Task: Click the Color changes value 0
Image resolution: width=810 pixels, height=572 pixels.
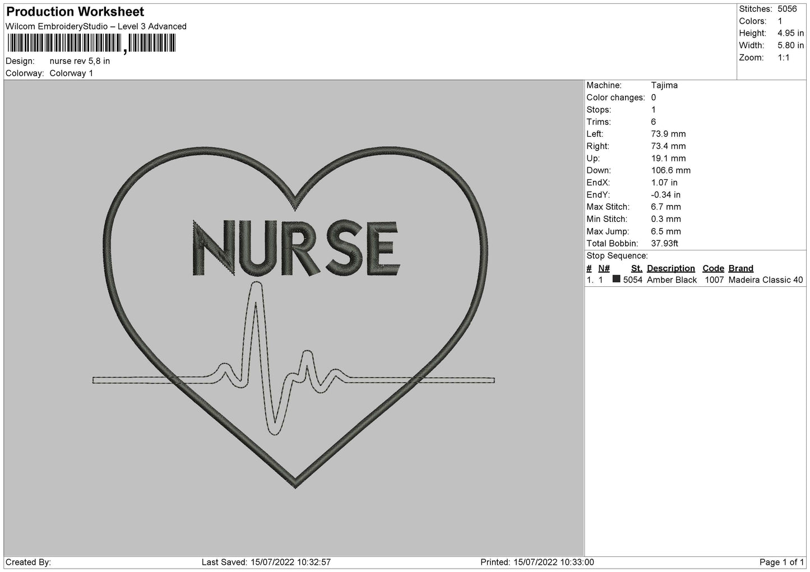Action: 654,98
